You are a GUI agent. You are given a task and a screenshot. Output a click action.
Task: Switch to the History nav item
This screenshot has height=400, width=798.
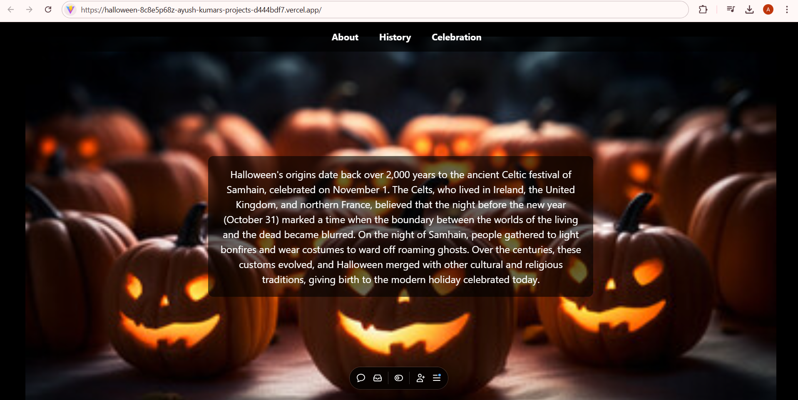point(395,37)
